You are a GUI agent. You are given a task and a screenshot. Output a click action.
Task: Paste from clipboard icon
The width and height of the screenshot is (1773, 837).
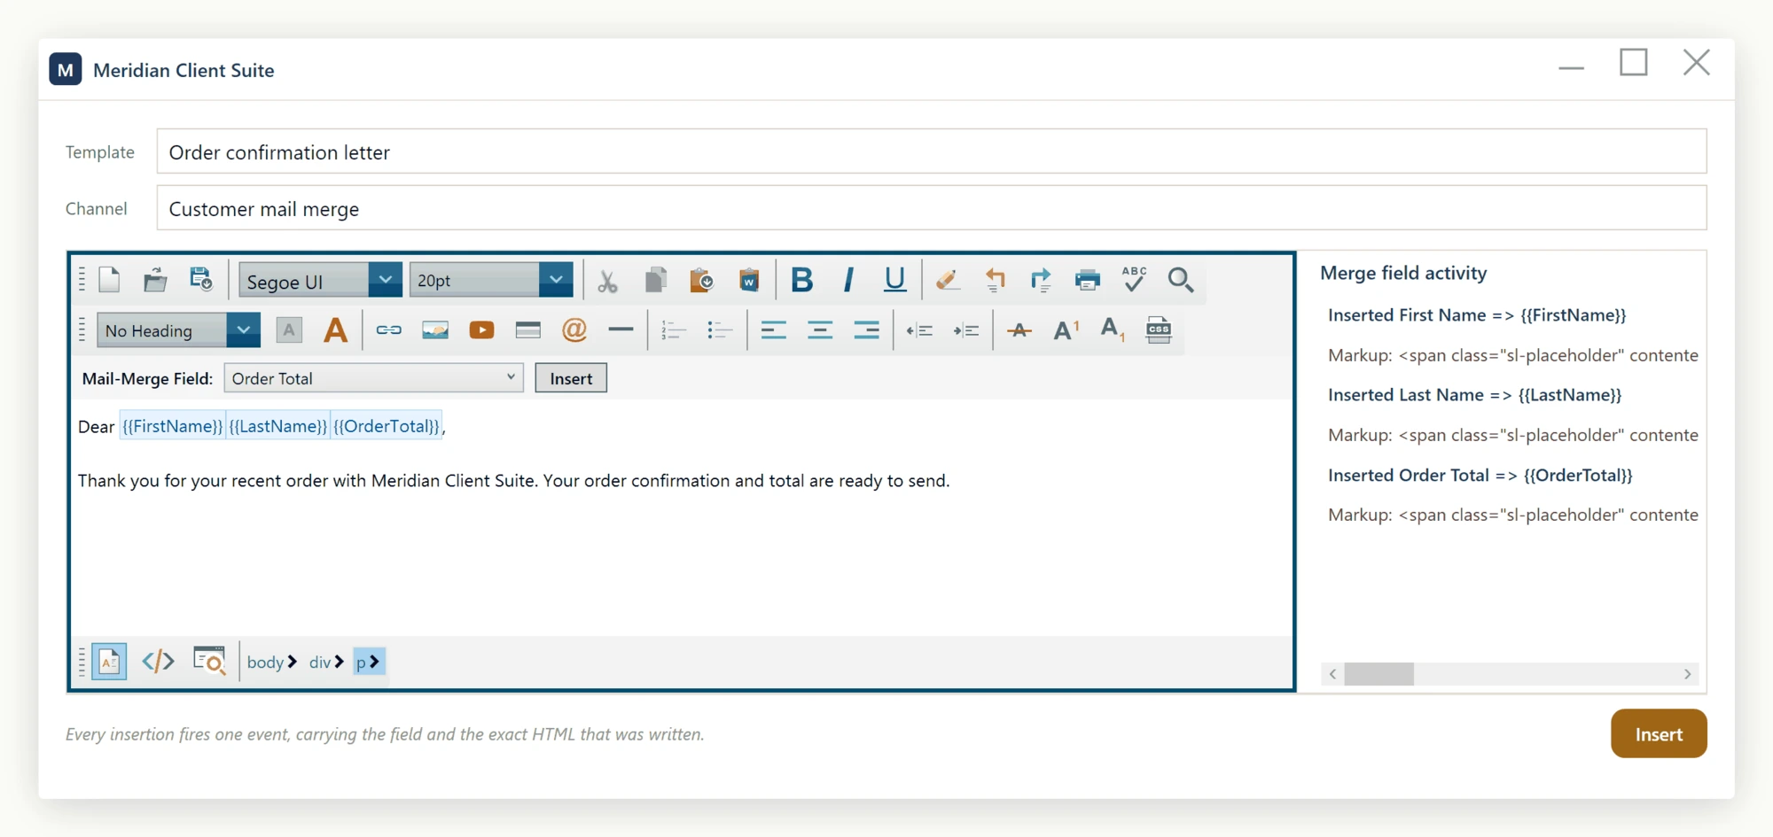(701, 281)
